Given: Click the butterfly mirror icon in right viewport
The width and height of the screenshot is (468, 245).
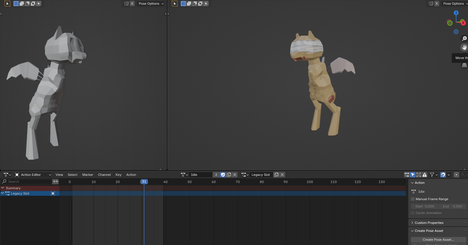Looking at the screenshot, I should pos(431,4).
